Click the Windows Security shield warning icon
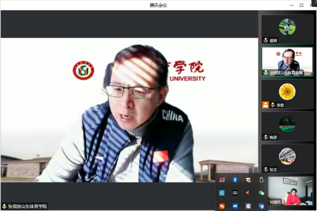 click(248, 179)
